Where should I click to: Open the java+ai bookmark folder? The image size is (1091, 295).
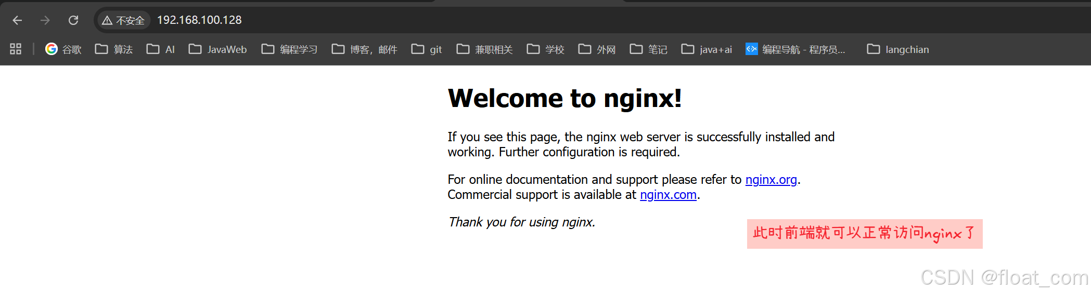pos(707,49)
